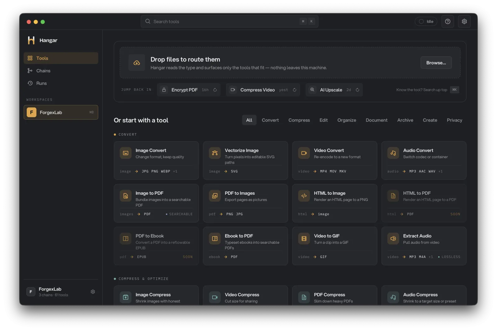Open Audio Compress music icon
The height and width of the screenshot is (331, 497).
393,297
